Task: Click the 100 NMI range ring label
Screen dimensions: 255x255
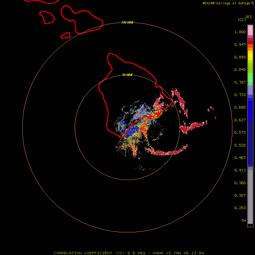Action: (x=127, y=22)
